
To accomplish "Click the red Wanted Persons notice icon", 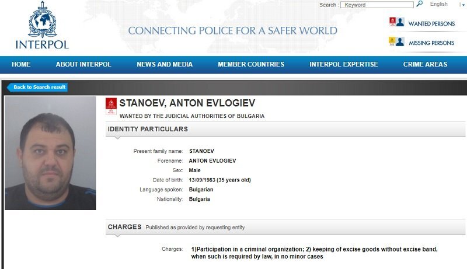I will pyautogui.click(x=392, y=22).
